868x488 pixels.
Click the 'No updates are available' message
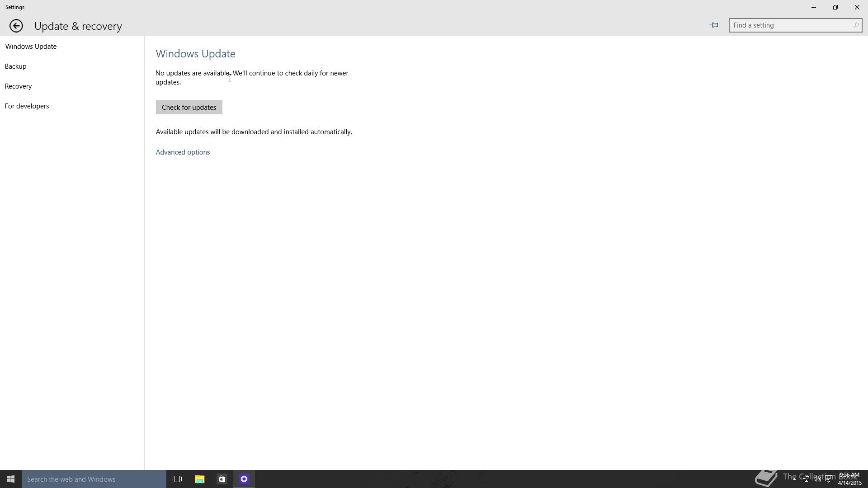click(252, 78)
